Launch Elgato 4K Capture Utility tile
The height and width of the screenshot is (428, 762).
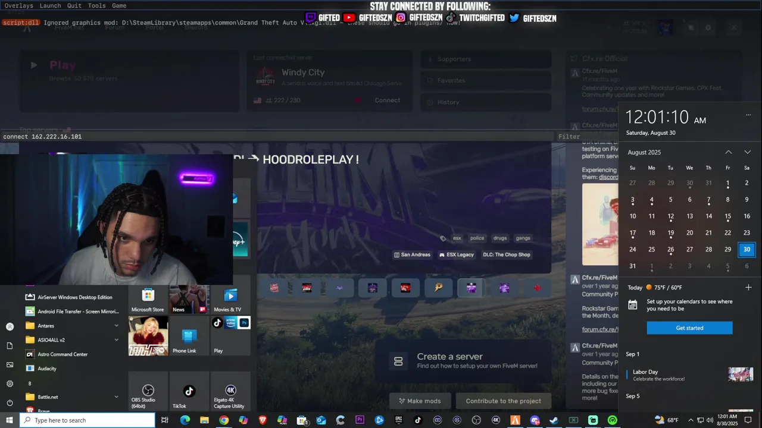click(x=230, y=391)
